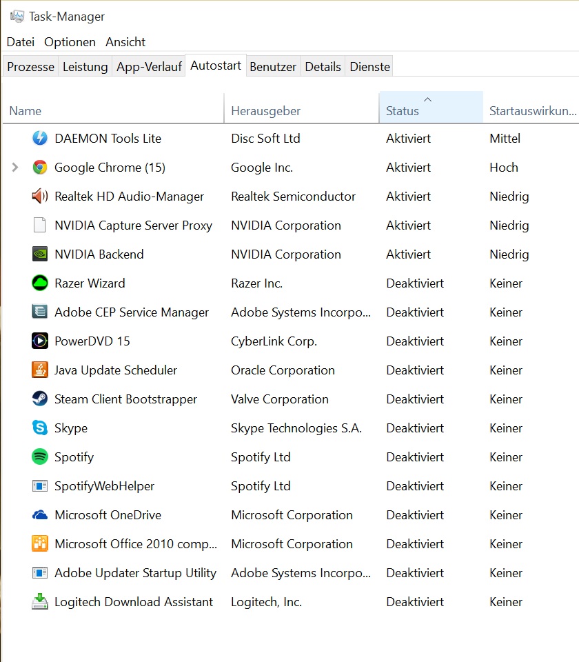The width and height of the screenshot is (579, 662).
Task: Click the Adobe CEP Service Manager icon
Action: pos(40,312)
